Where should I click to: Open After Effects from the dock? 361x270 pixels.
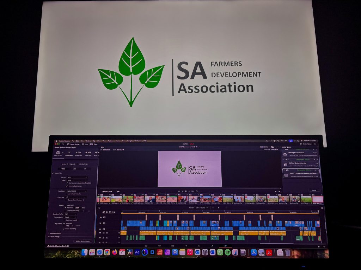point(137,252)
